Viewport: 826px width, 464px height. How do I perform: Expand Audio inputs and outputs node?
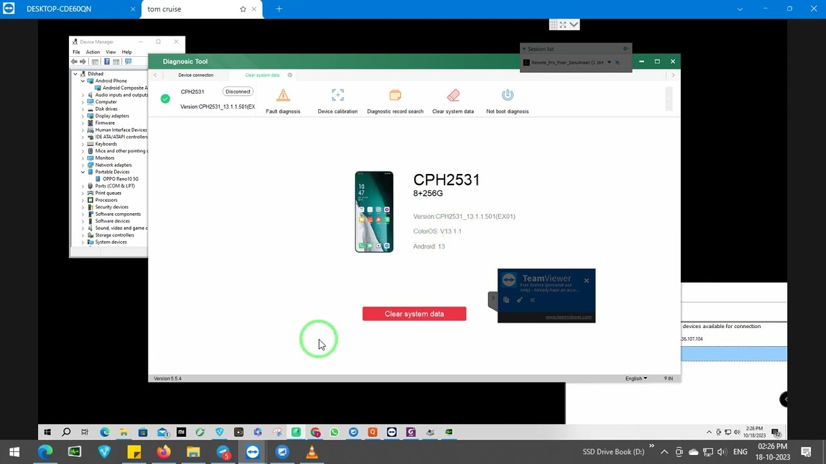83,95
